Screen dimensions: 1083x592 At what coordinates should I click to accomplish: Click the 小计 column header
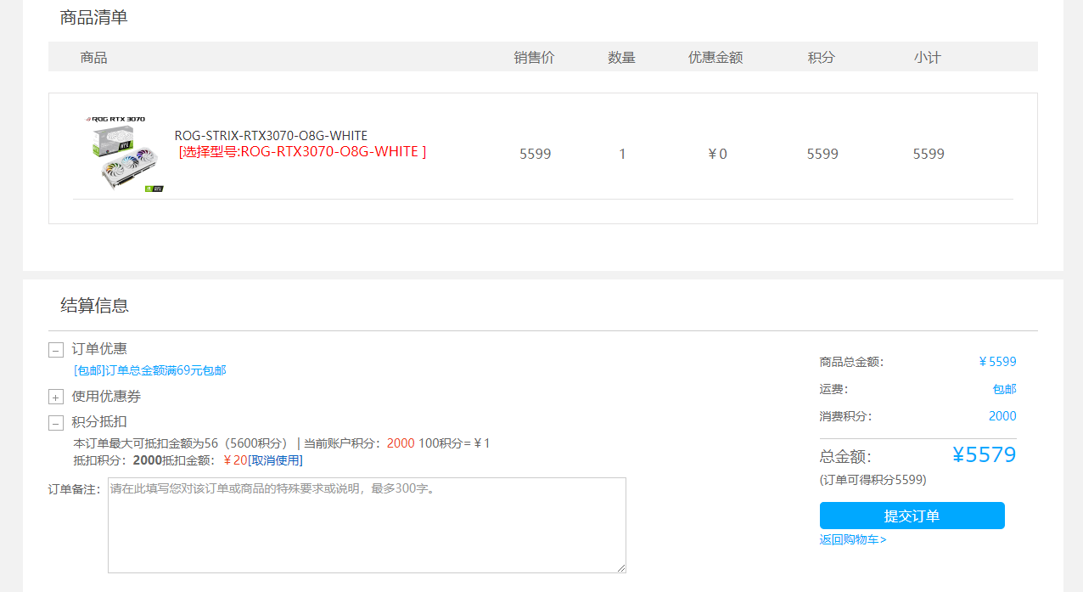point(927,57)
